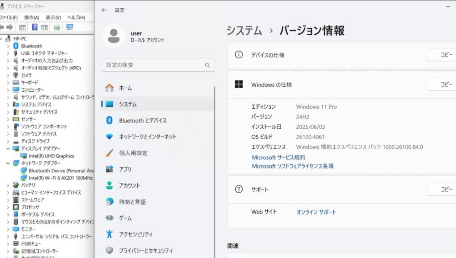456x258 pixels.
Task: Open アカウント settings page
Action: point(158,185)
